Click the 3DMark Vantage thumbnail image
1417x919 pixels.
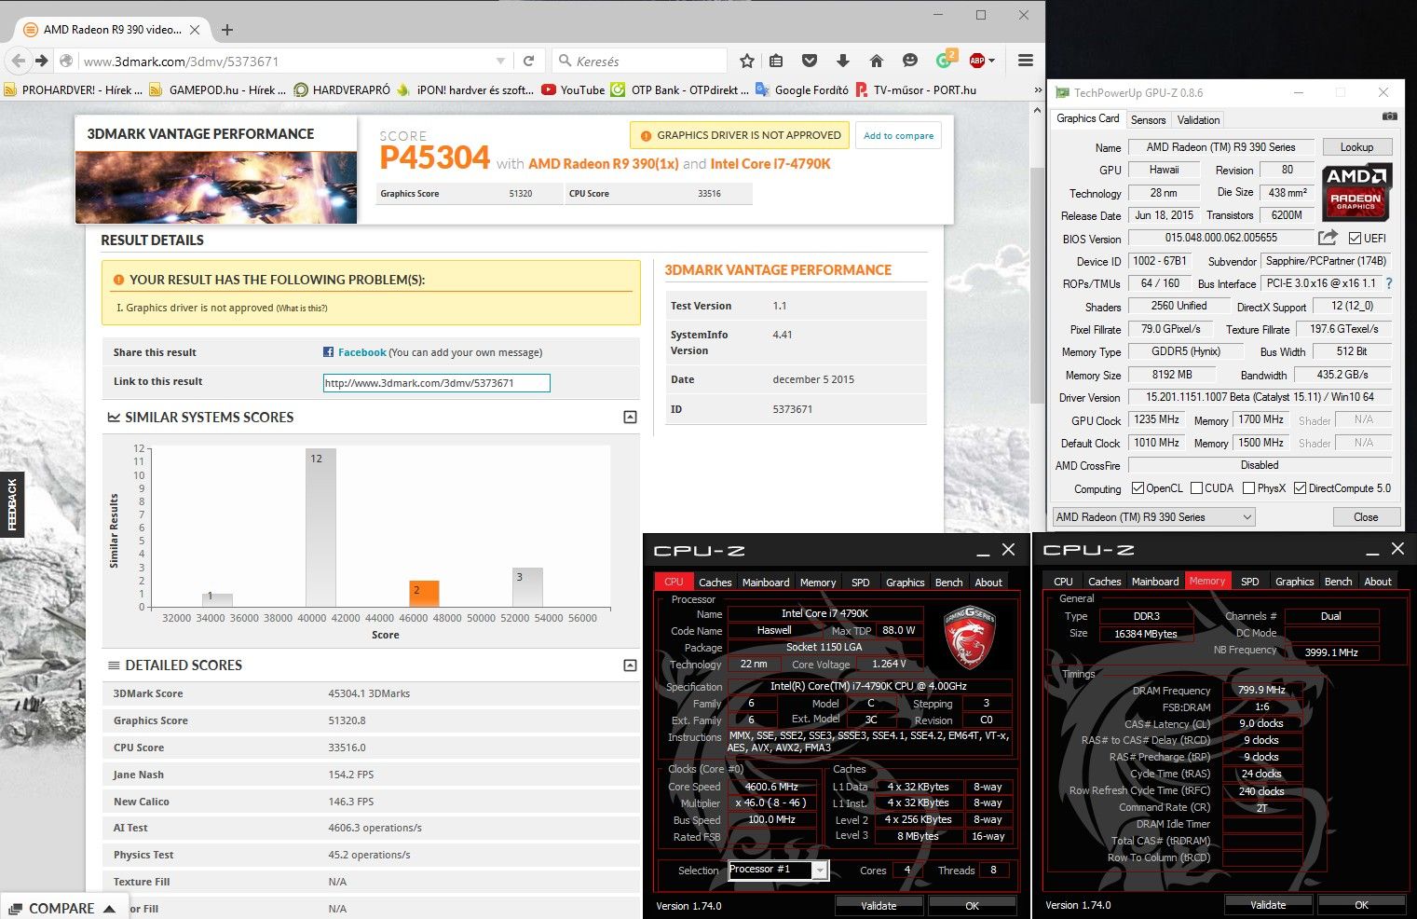(x=216, y=187)
